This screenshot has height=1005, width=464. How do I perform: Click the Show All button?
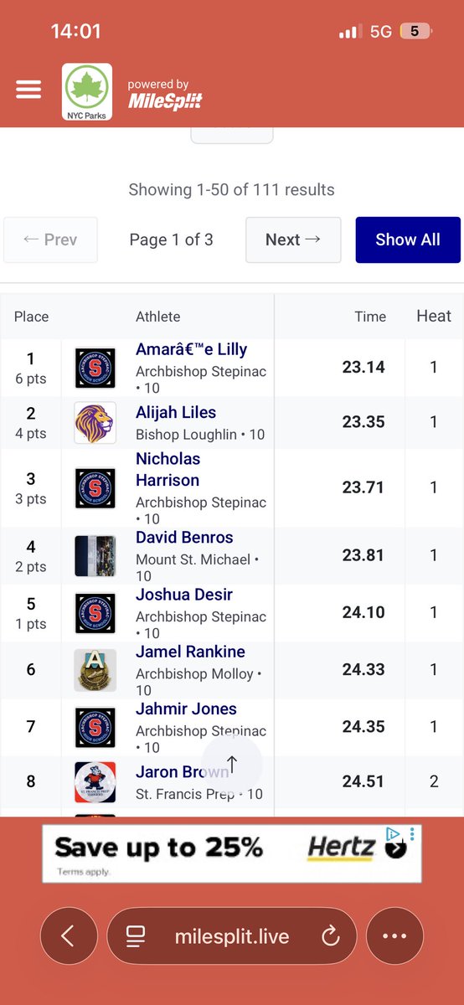(x=408, y=240)
